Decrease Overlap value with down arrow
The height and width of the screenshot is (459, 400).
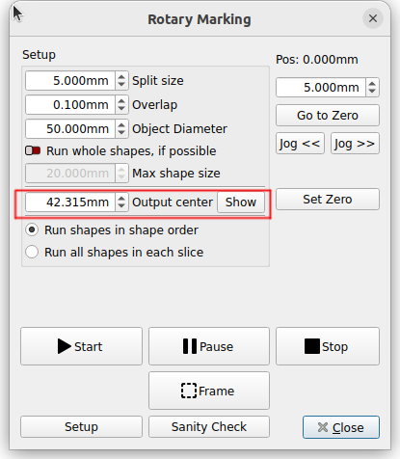[121, 108]
